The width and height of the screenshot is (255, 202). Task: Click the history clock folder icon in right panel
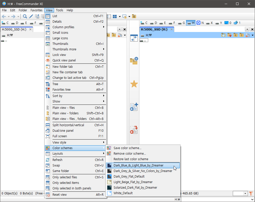click(x=223, y=35)
